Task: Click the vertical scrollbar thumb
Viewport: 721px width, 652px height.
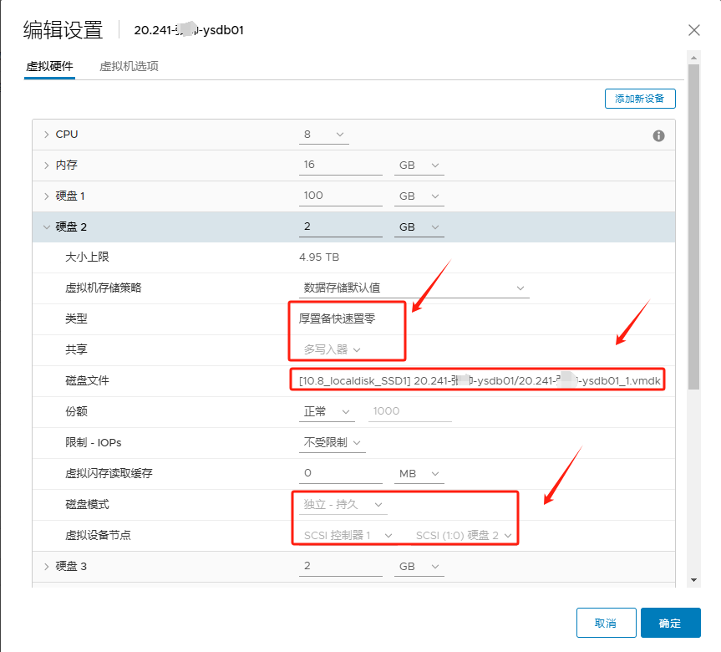Action: [694, 227]
